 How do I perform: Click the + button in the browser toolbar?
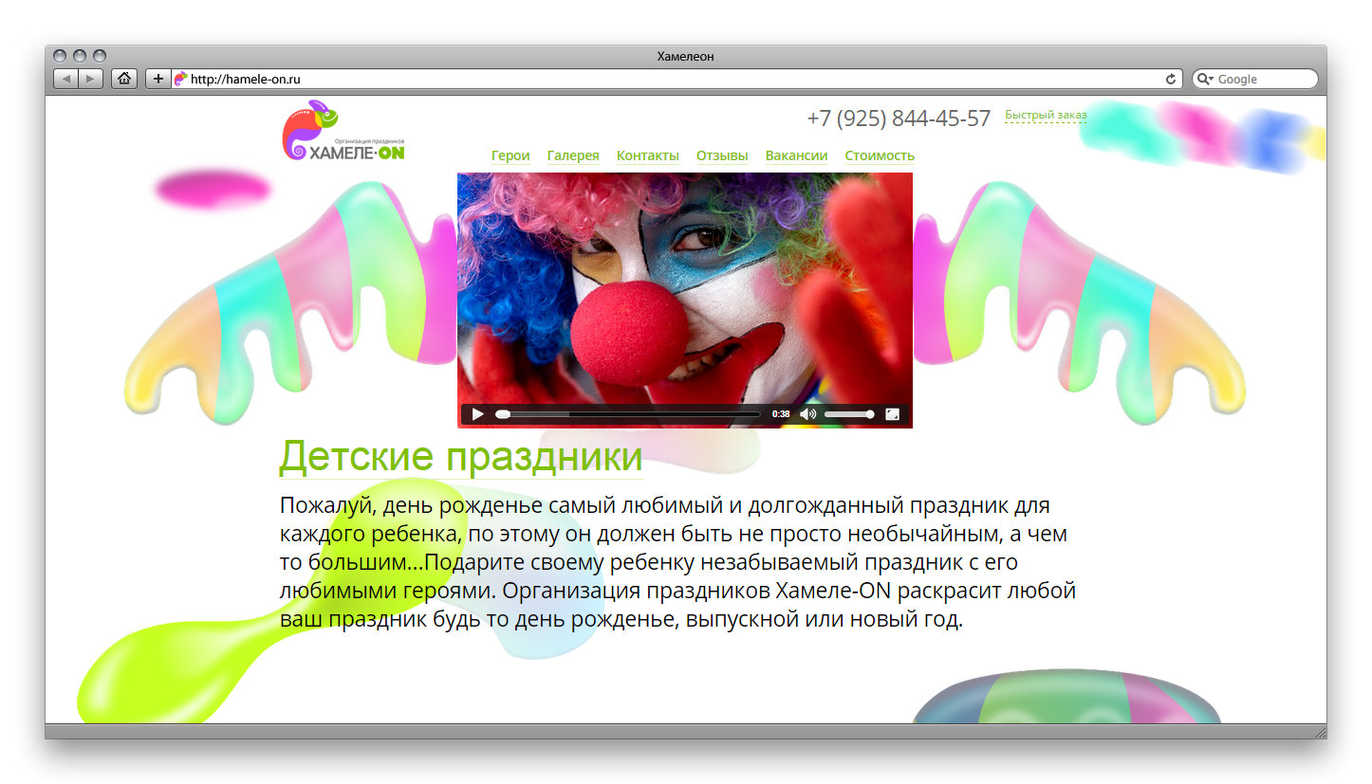coord(158,79)
